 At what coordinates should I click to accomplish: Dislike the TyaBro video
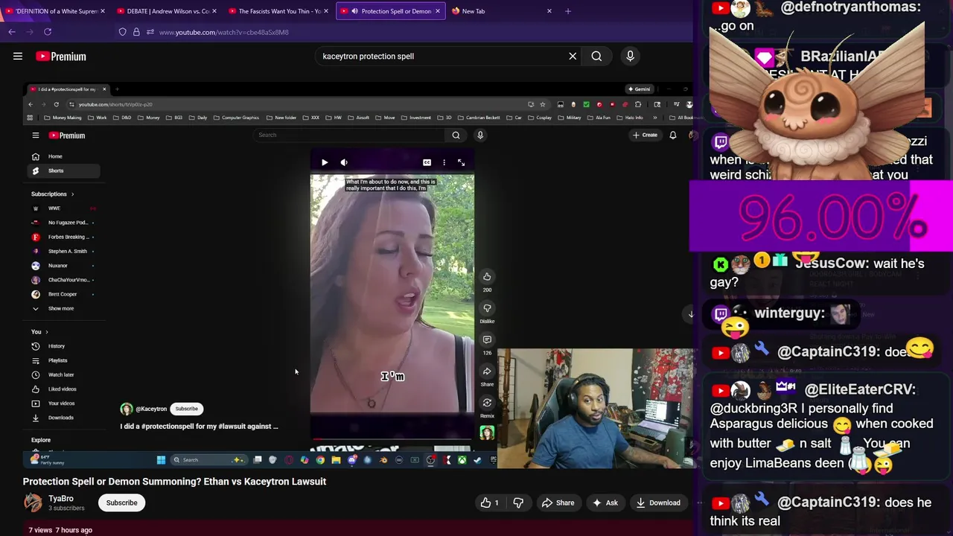click(x=518, y=502)
